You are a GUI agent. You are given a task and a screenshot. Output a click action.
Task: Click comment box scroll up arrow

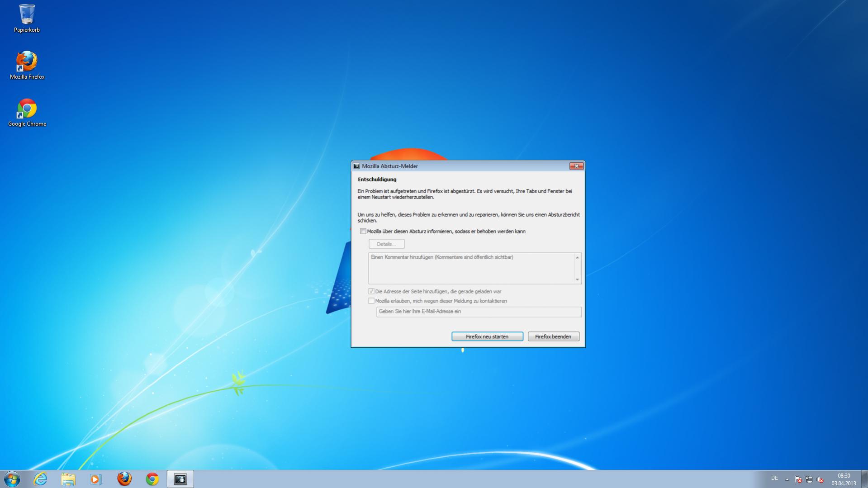coord(578,257)
